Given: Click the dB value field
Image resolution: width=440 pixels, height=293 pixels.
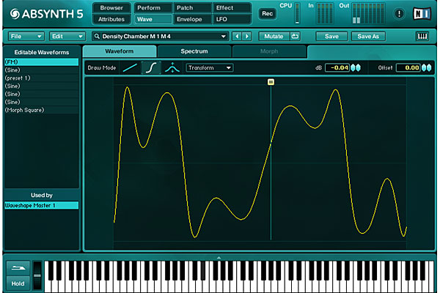Looking at the screenshot, I should tap(337, 67).
